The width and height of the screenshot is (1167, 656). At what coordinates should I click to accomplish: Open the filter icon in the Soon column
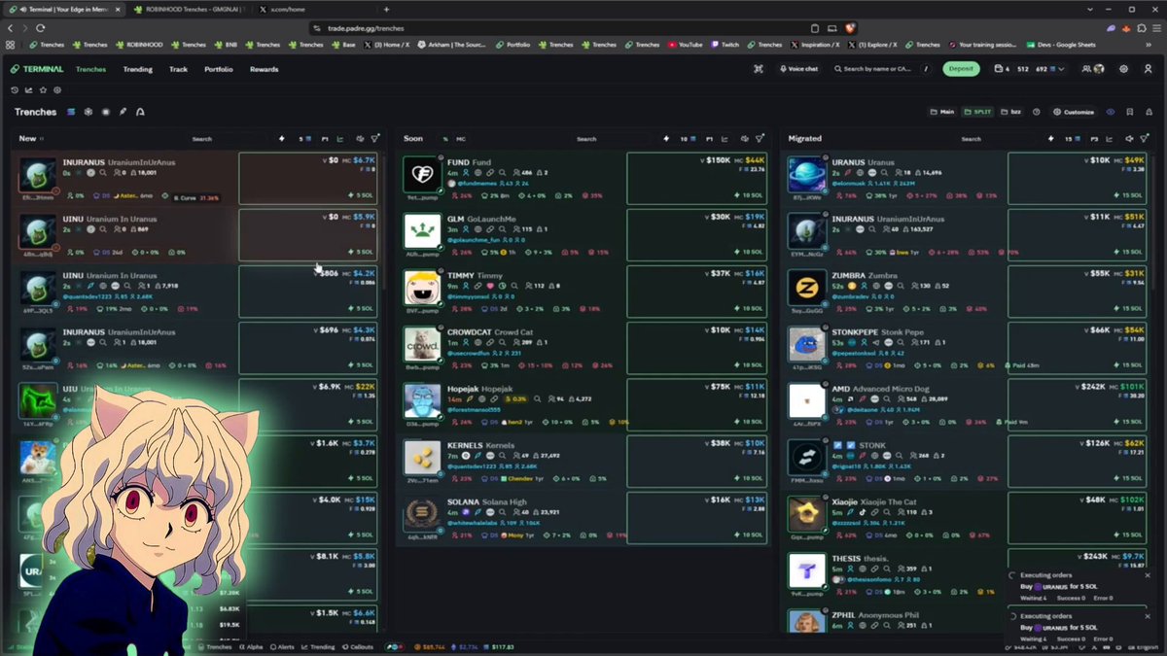[760, 139]
